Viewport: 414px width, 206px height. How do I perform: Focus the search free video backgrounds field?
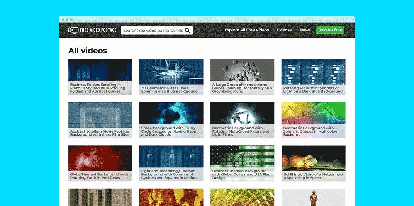coord(156,31)
